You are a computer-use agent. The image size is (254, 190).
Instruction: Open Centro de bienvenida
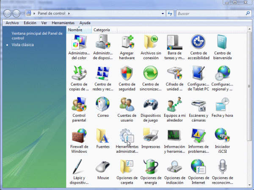point(222,47)
